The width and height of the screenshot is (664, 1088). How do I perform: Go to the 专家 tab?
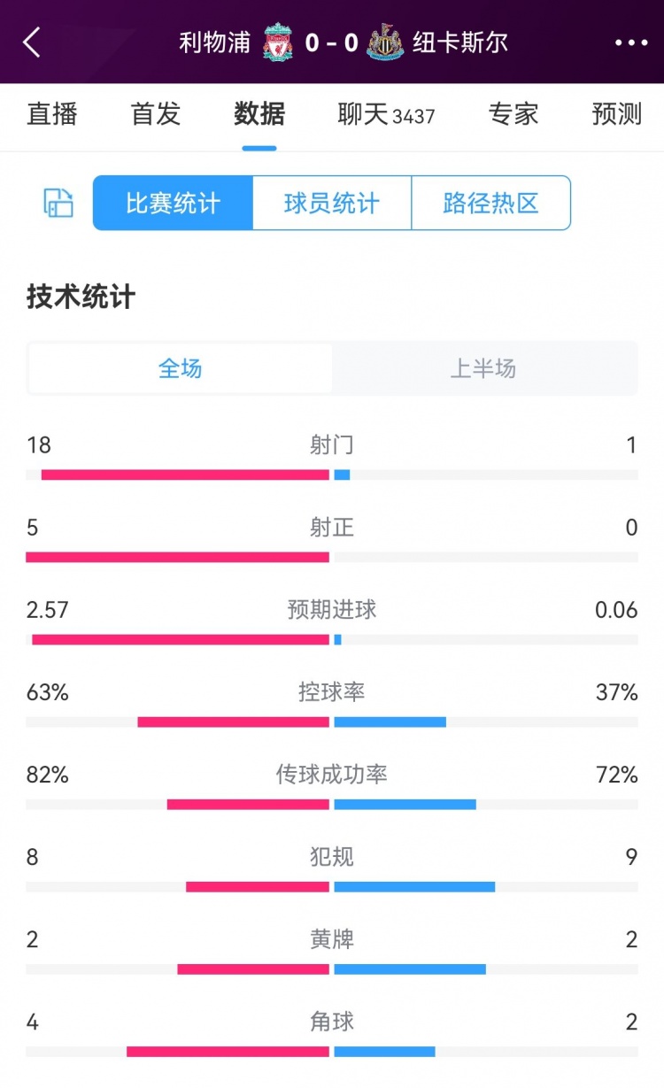pyautogui.click(x=513, y=114)
